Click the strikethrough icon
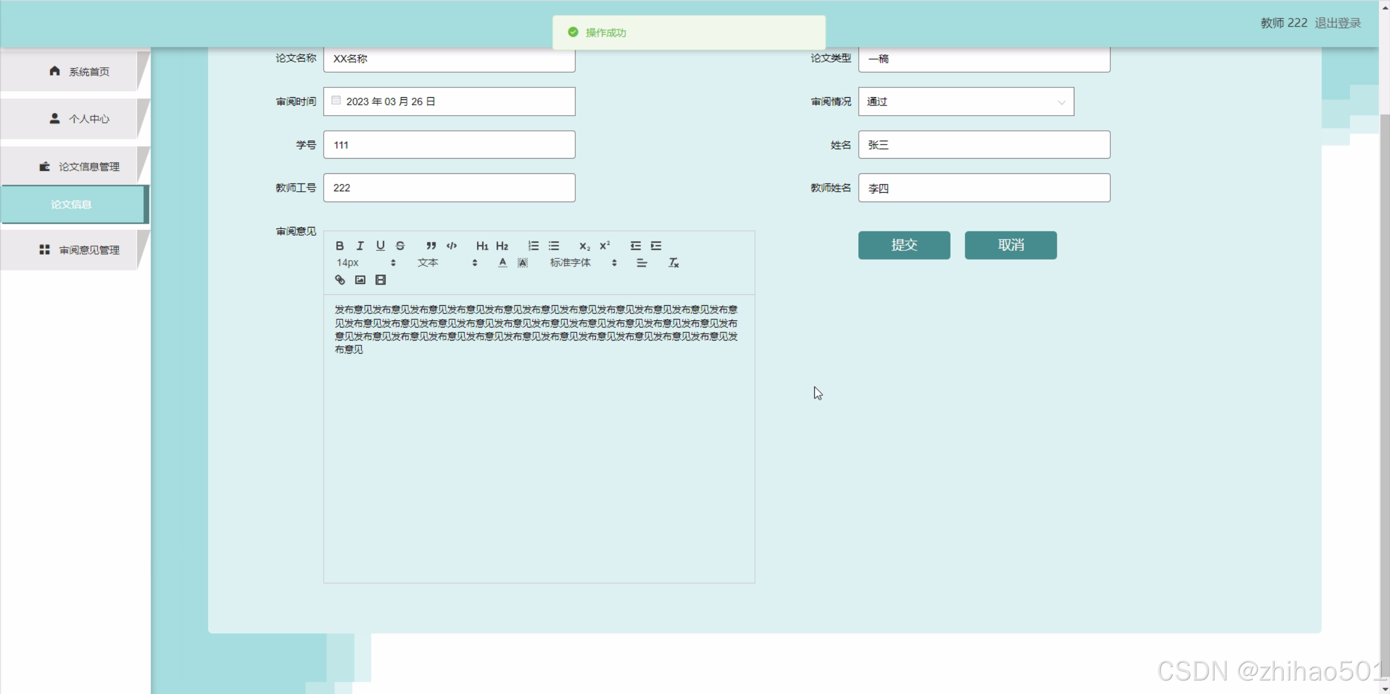 [400, 246]
